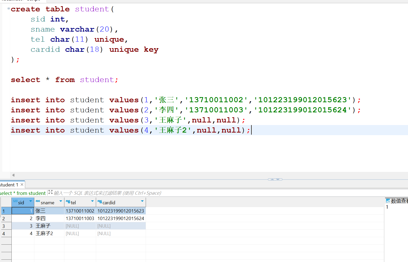Screen dimensions: 408x262
Task: Collapse the create table code fold marker
Action: point(9,9)
